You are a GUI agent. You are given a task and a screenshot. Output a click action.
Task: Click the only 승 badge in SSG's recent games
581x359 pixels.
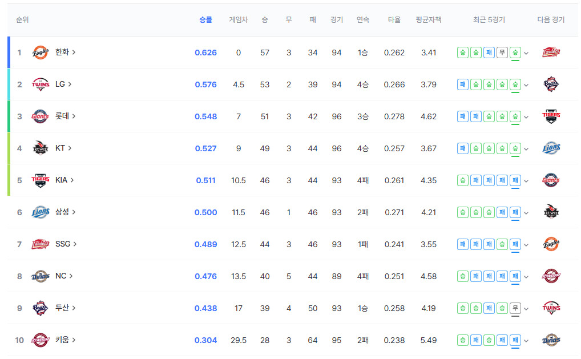502,244
